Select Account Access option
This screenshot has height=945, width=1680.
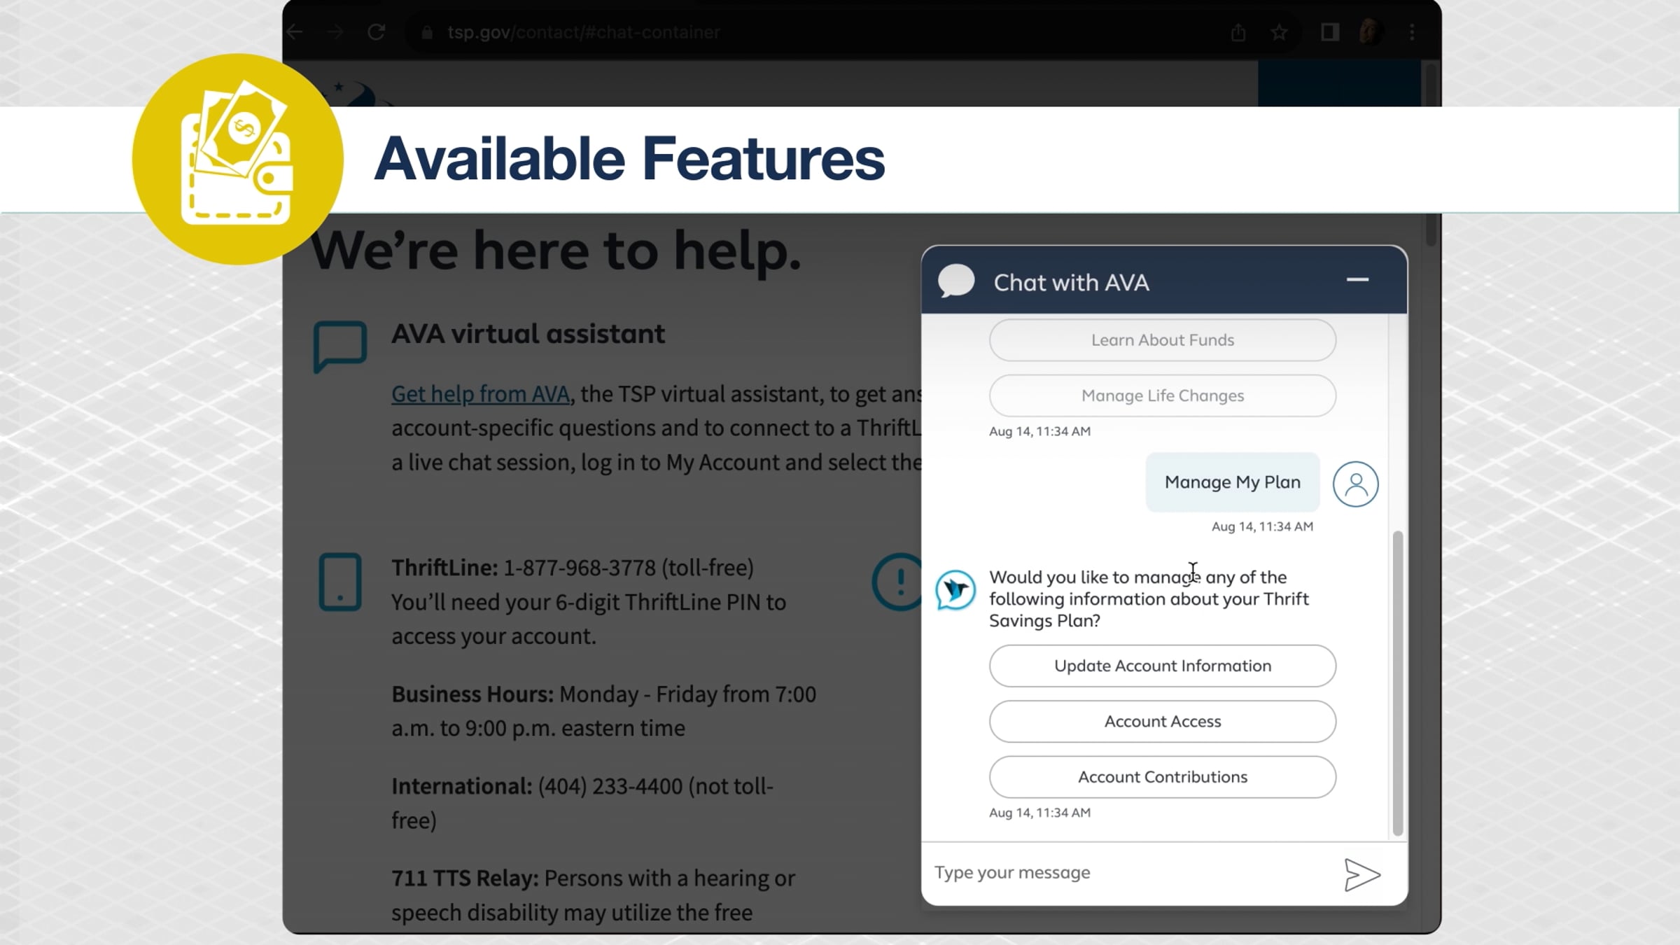(x=1163, y=722)
